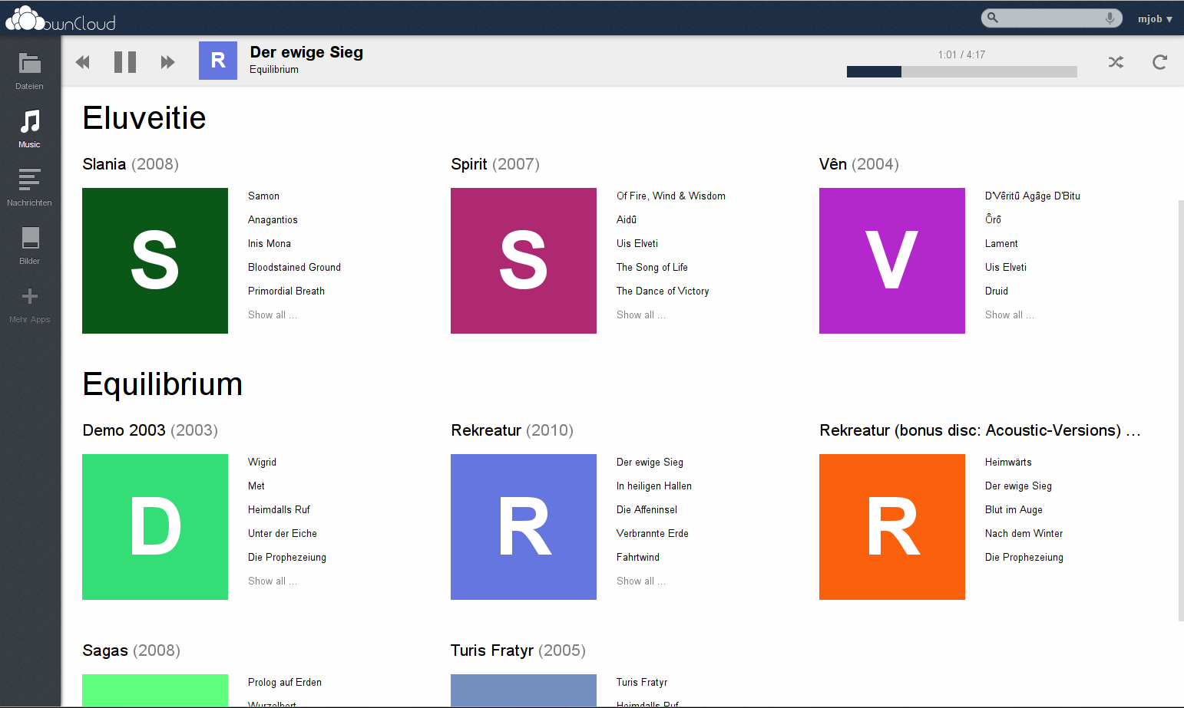The height and width of the screenshot is (708, 1184).
Task: Play The Dance of Victory
Action: (x=663, y=291)
